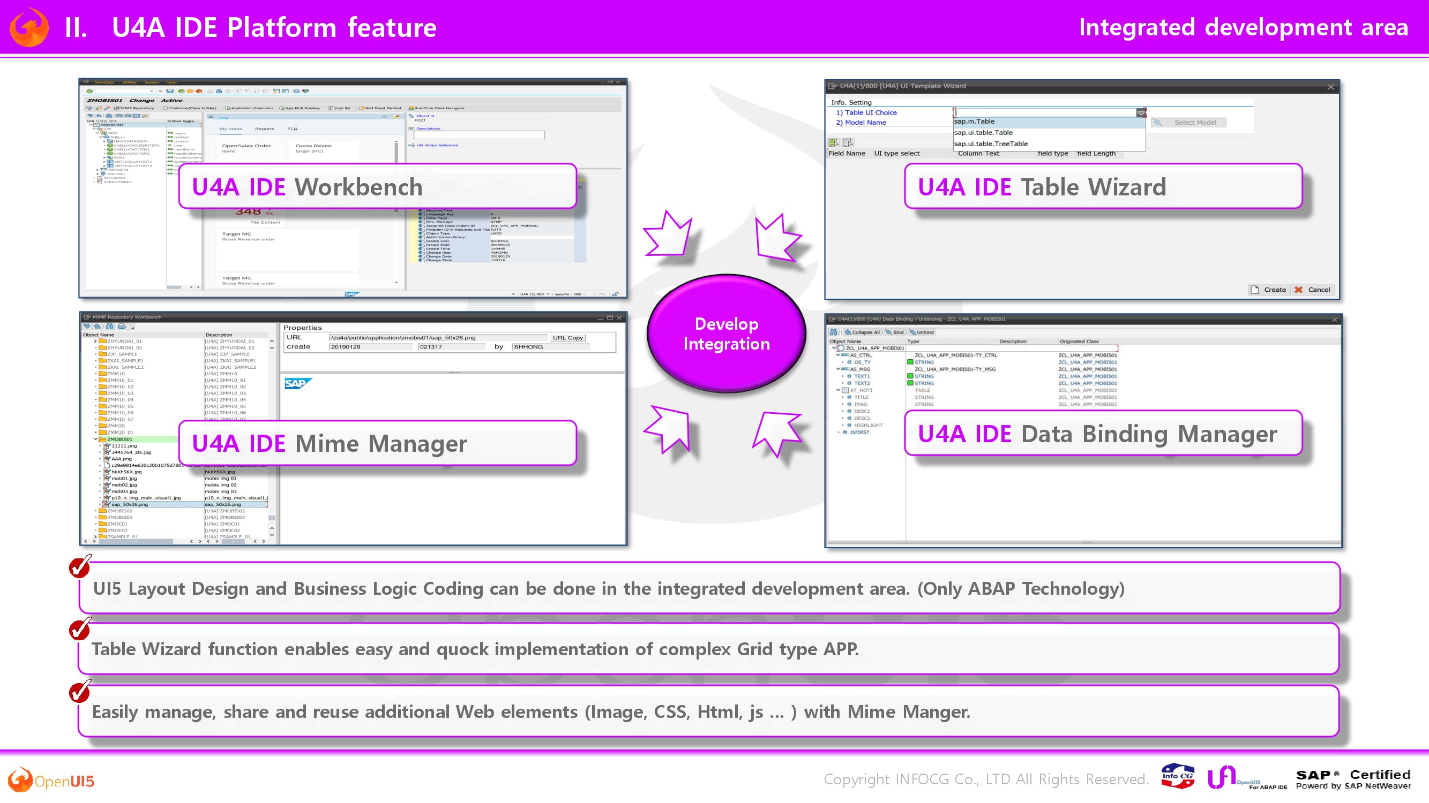Click the Save icon in workbench toolbar
The width and height of the screenshot is (1429, 803).
click(170, 91)
